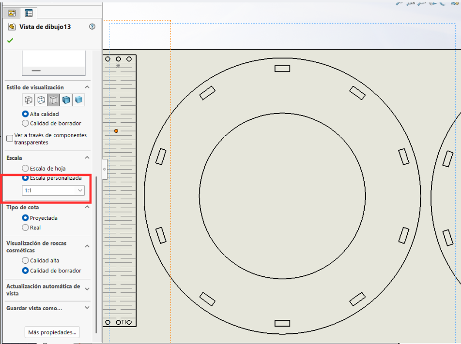Select hidden lines visible display style
461x344 pixels.
pos(41,100)
